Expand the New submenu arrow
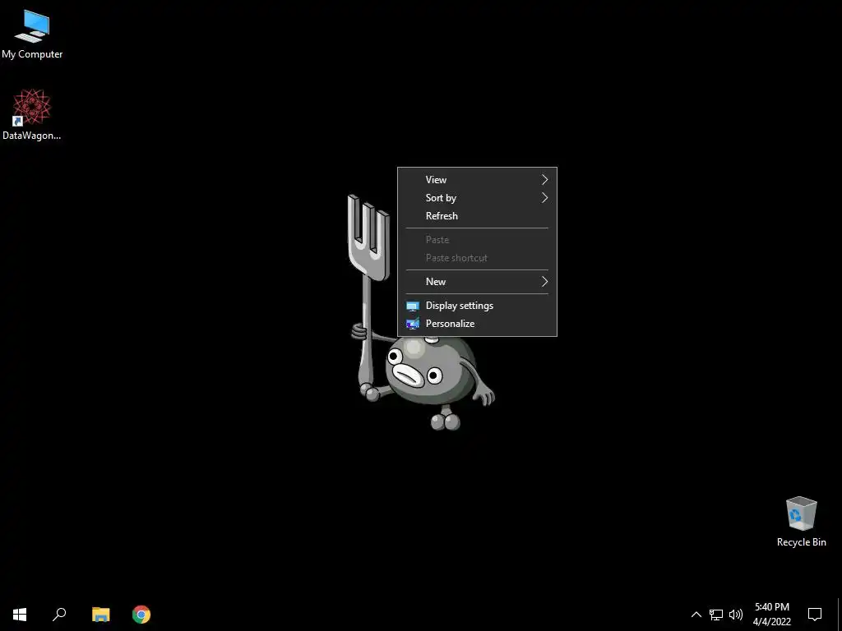The width and height of the screenshot is (842, 631). point(544,282)
